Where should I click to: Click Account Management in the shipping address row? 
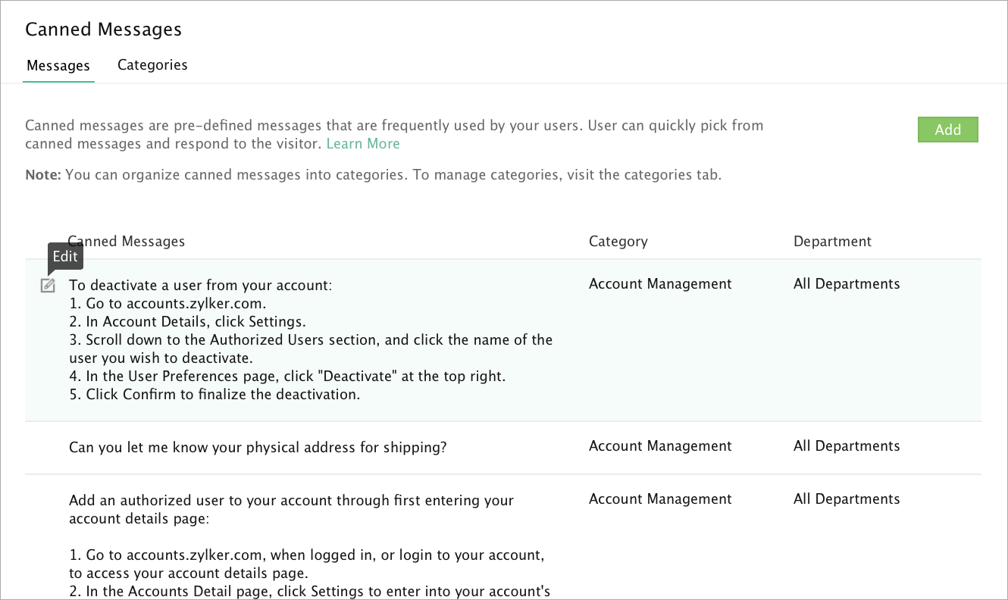(x=660, y=446)
